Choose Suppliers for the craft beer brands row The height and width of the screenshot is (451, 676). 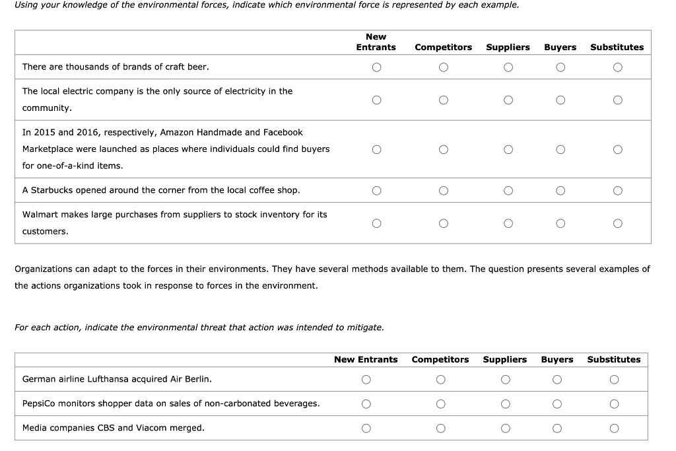coord(508,67)
